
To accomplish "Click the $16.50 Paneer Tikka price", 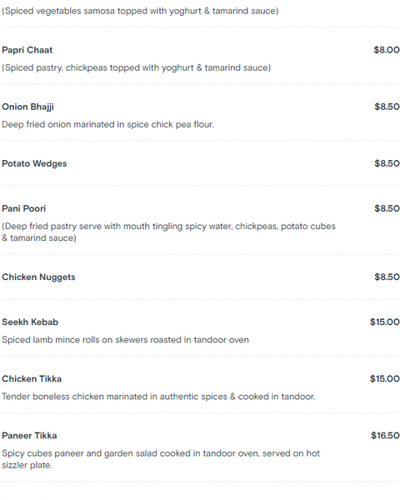I will [385, 436].
